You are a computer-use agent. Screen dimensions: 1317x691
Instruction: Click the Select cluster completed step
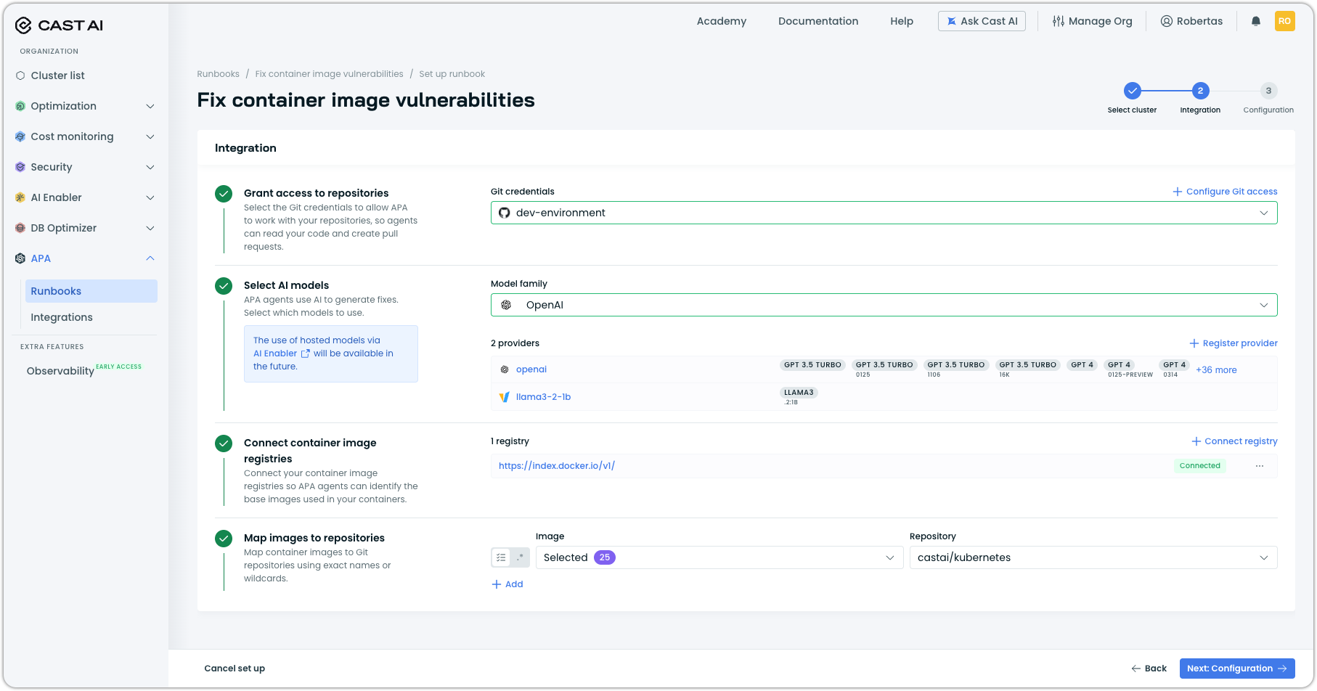1132,91
